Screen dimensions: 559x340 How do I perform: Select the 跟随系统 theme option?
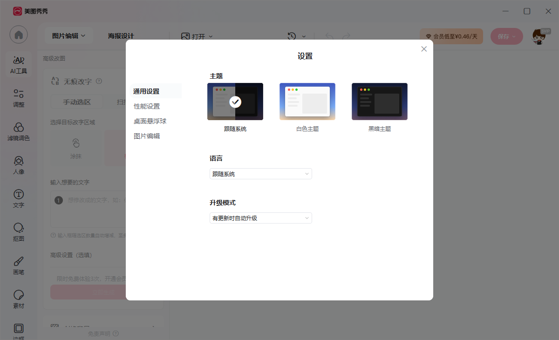click(x=235, y=102)
